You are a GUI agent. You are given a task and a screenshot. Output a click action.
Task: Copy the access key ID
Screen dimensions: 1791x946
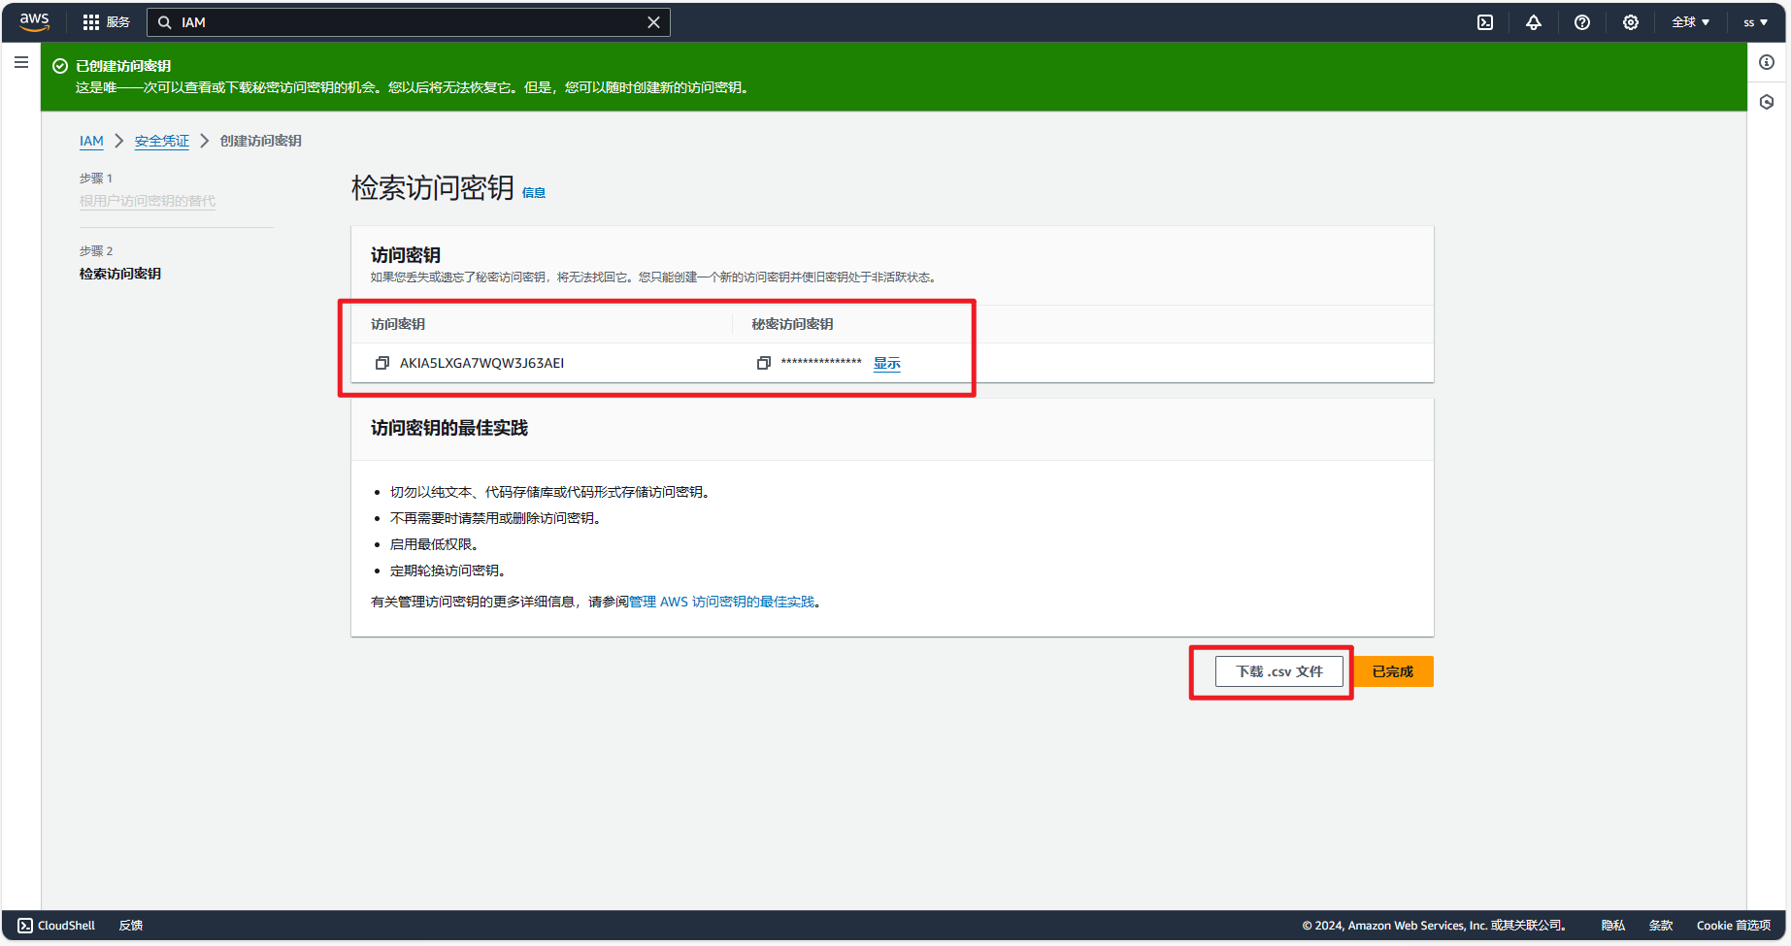click(382, 363)
